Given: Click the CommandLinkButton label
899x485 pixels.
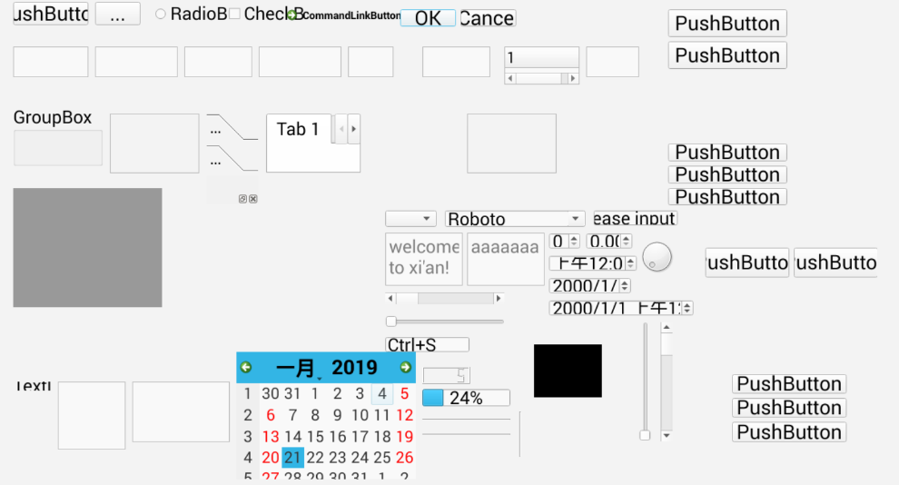Looking at the screenshot, I should tap(351, 15).
